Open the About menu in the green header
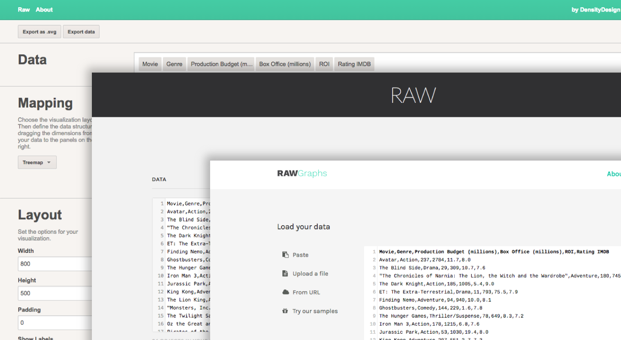The image size is (621, 340). coord(44,9)
